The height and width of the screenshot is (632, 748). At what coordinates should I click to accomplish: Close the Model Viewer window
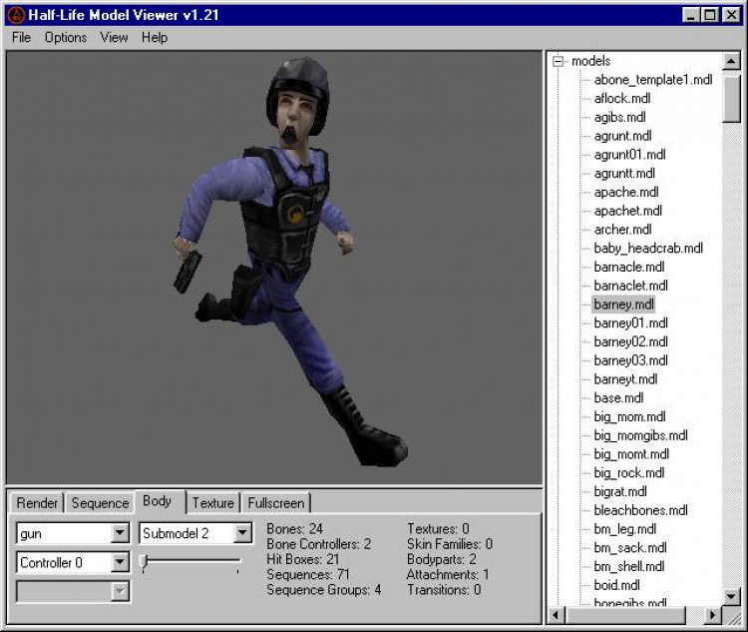click(731, 15)
